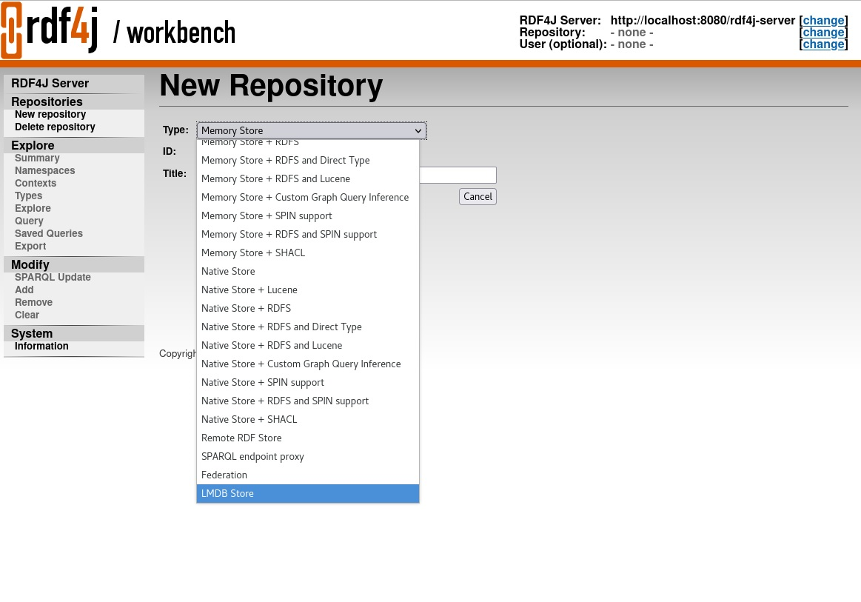The image size is (861, 602).
Task: Choose Memory Store + Custom Graph Query Inference
Action: [x=307, y=197]
